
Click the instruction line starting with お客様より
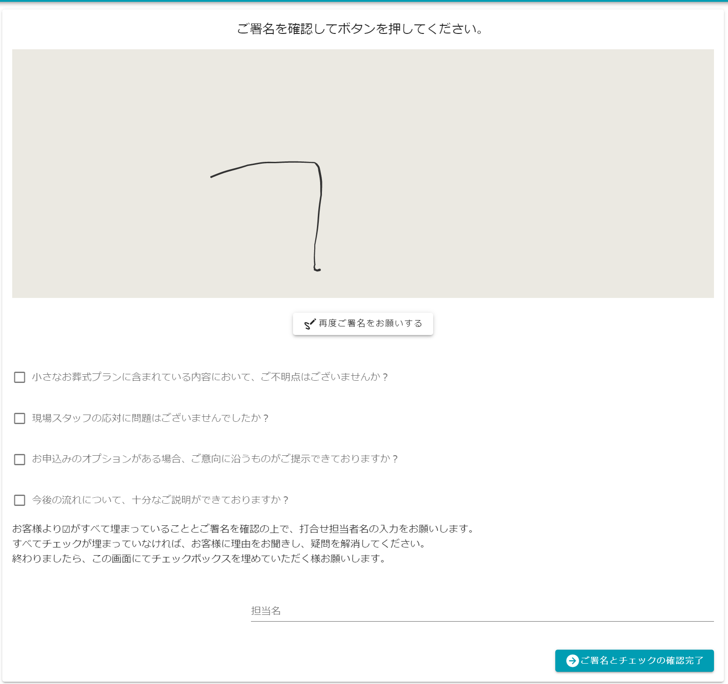244,529
